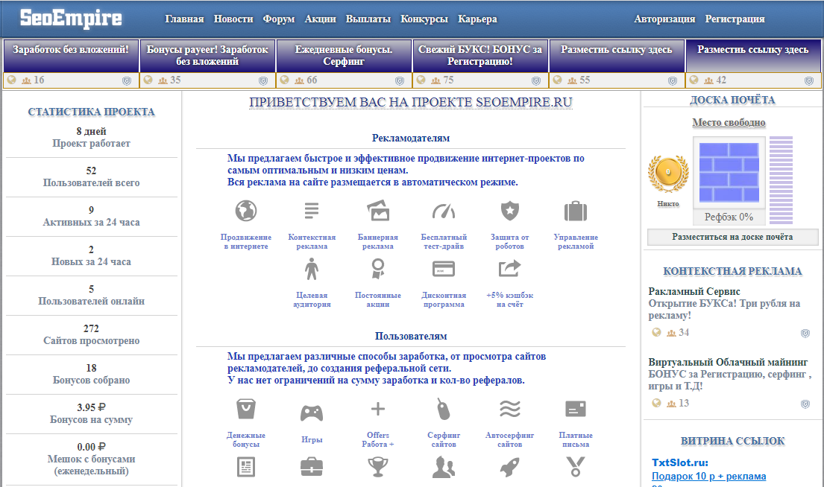Image resolution: width=824 pixels, height=487 pixels.
Task: Go to the Конкурсы menu item
Action: (x=424, y=19)
